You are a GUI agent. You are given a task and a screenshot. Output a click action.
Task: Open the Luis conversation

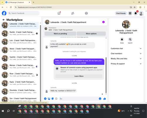tap(20, 42)
